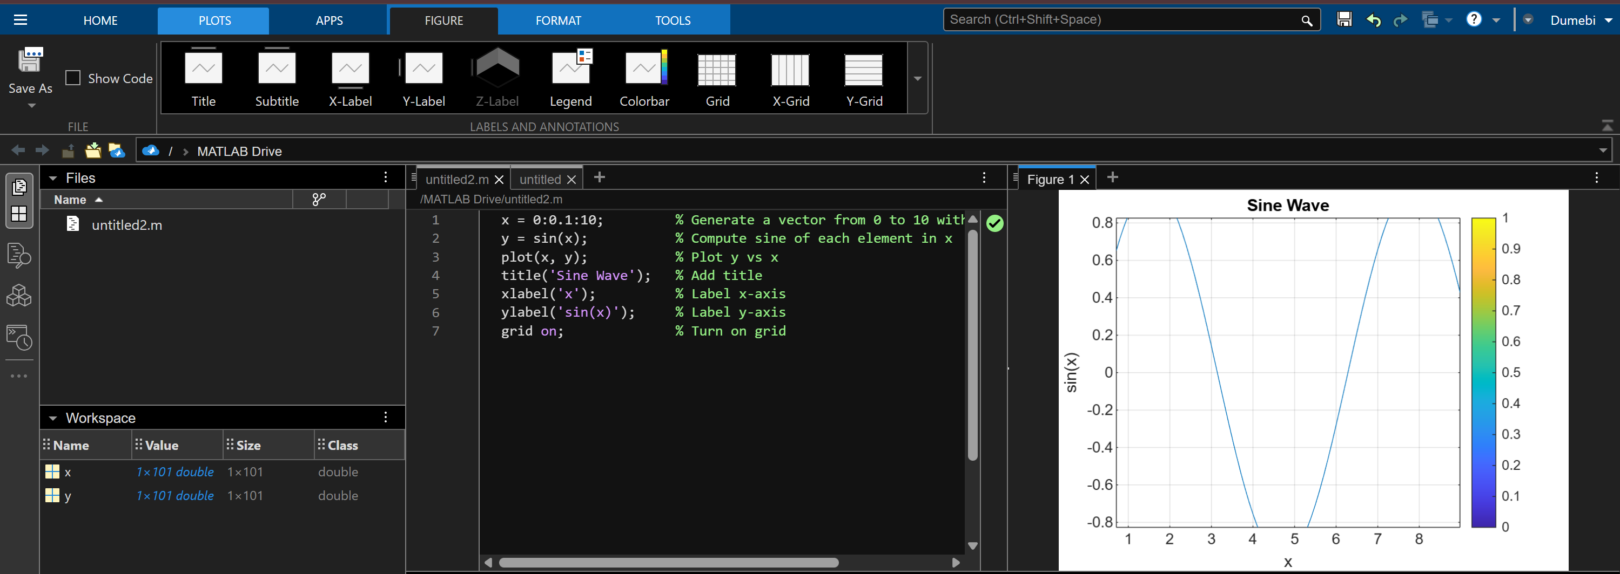
Task: Click the MATLAB Drive cloud icon
Action: (x=150, y=151)
